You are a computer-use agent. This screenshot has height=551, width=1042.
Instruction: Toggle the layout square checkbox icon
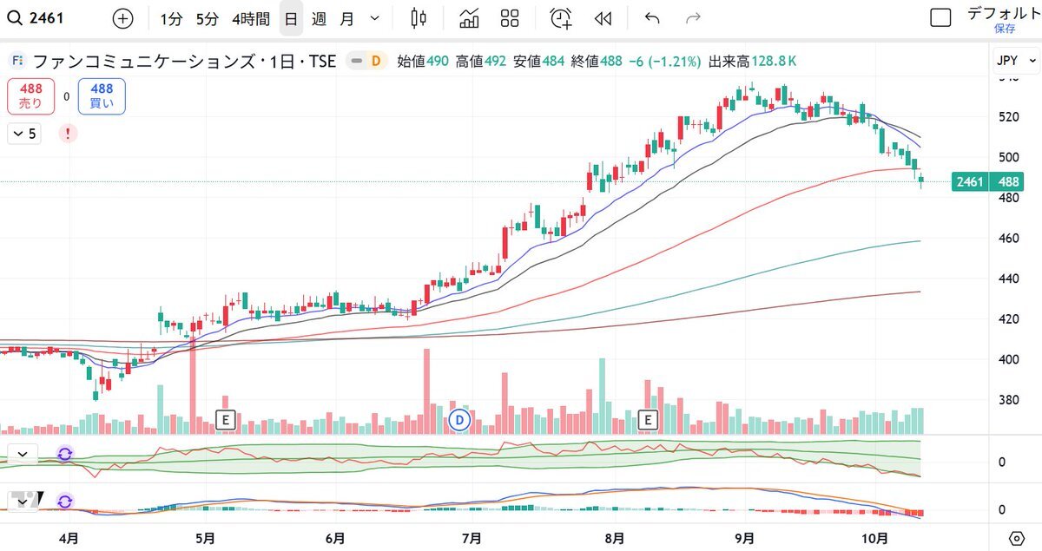pyautogui.click(x=940, y=18)
